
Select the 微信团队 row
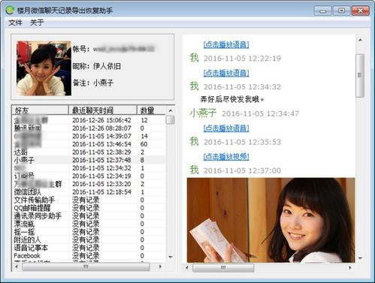pyautogui.click(x=89, y=192)
